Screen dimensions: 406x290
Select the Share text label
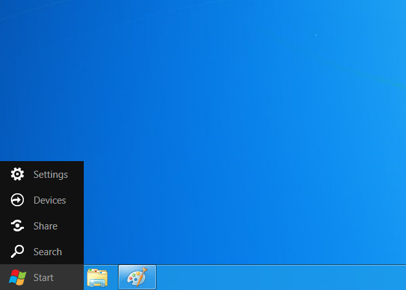45,226
